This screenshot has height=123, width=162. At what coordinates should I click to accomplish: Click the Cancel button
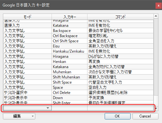pos(145,116)
